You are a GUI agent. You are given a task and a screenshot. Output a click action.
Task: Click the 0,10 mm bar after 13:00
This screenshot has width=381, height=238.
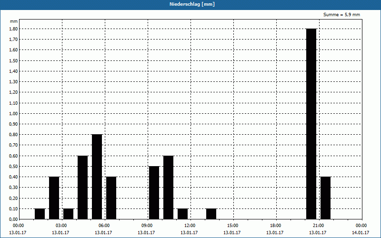point(211,214)
